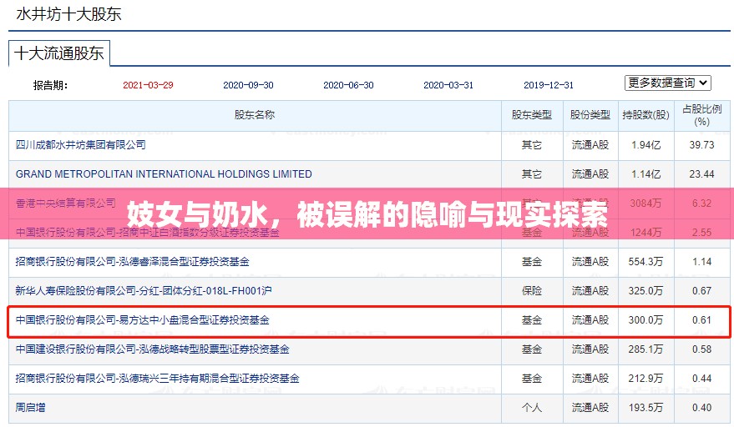Screen dimensions: 734x427
Task: Select the 十大流通股东 tab
Action: pos(59,53)
